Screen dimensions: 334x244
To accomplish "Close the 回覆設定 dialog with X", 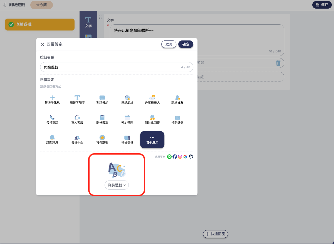I will pos(43,44).
